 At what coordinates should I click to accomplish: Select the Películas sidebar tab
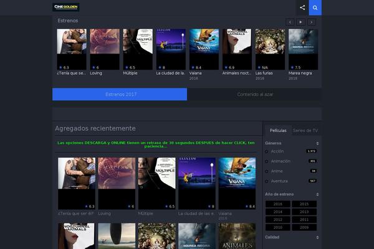[x=278, y=130]
